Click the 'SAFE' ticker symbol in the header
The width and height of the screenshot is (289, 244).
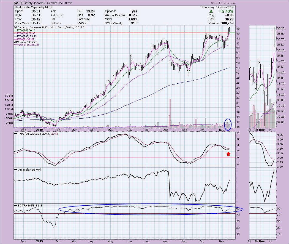click(18, 3)
